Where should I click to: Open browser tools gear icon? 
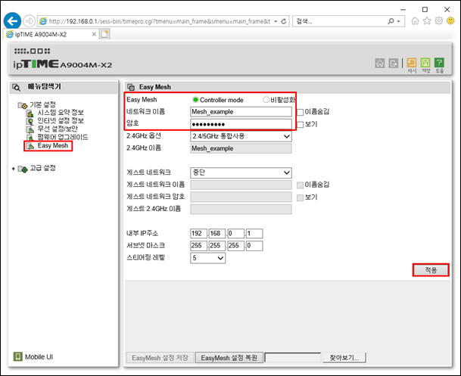(x=438, y=21)
